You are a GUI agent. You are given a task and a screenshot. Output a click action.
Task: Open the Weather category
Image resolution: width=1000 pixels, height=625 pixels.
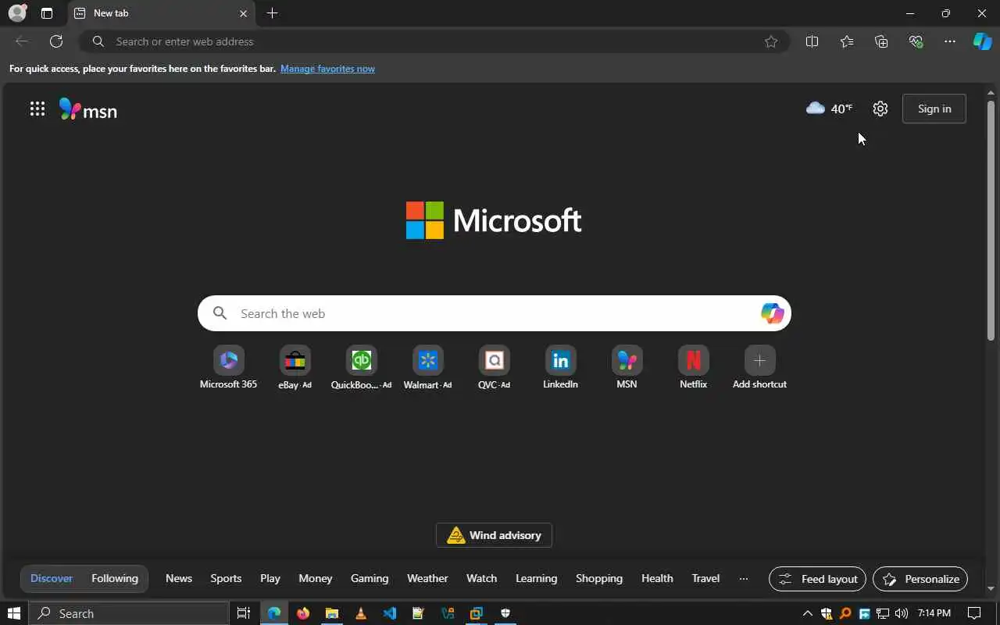coord(427,578)
